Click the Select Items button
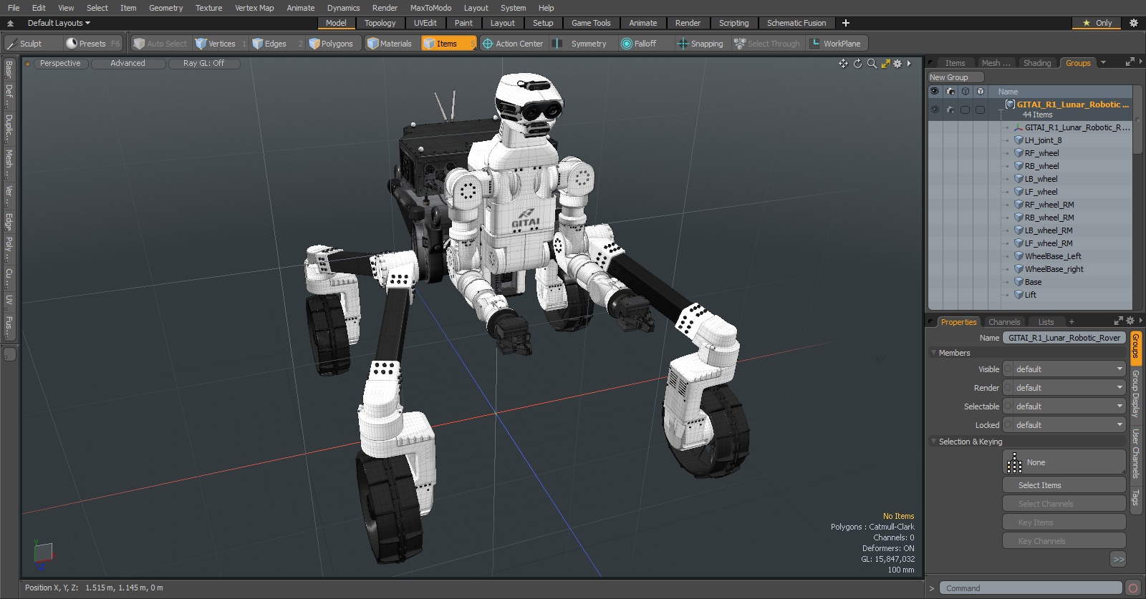Screen dimensions: 1146x599 click(1064, 485)
